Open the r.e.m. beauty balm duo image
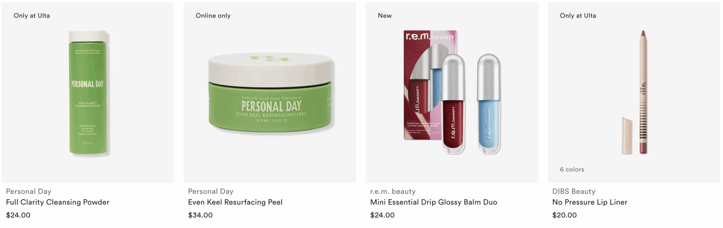Screen dimensions: 723x228 452,92
